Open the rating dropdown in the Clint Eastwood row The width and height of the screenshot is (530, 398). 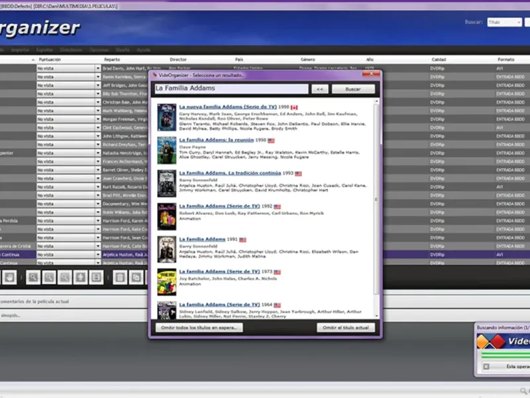click(x=98, y=127)
